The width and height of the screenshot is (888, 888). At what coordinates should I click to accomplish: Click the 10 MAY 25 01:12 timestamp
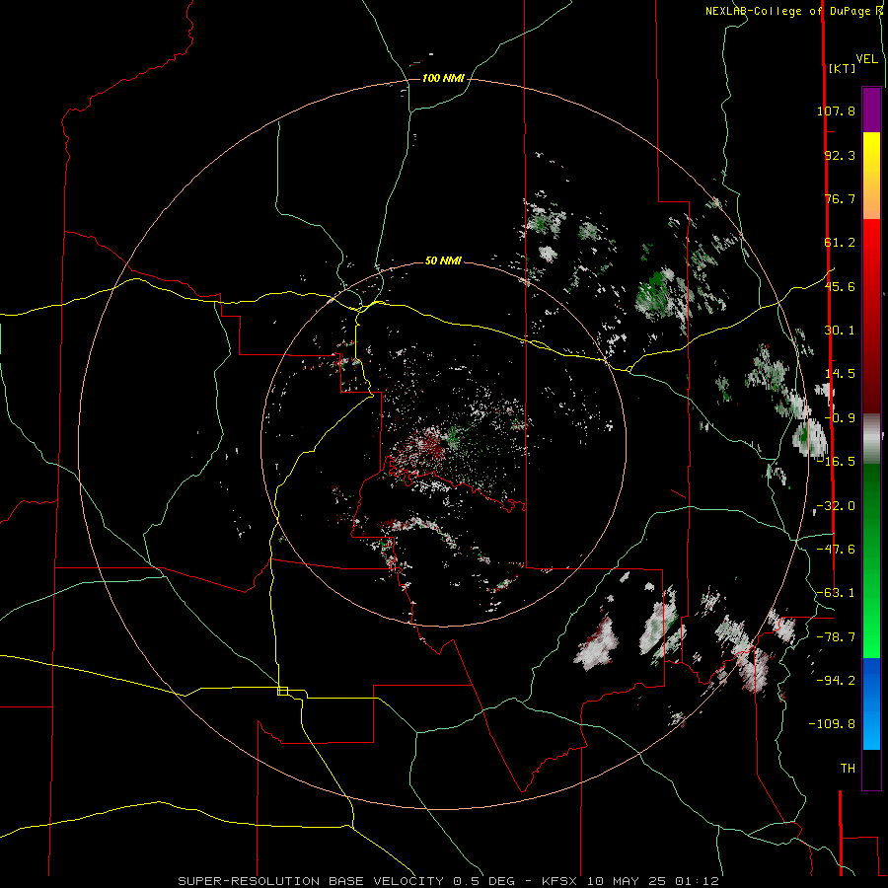[653, 881]
